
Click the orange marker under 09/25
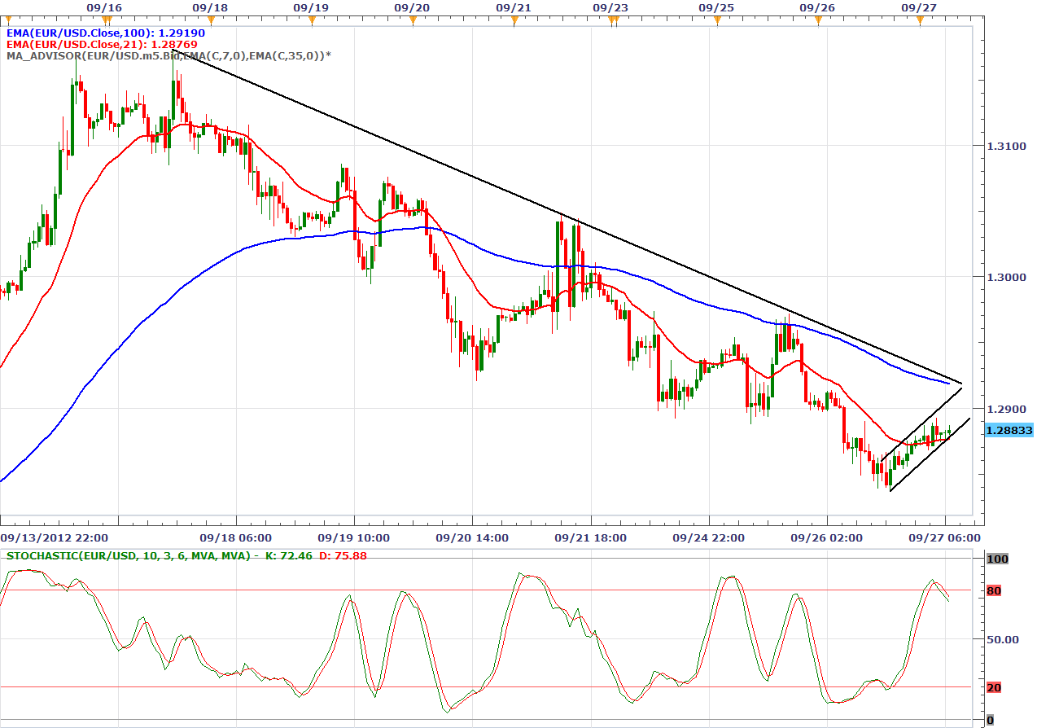[x=717, y=20]
